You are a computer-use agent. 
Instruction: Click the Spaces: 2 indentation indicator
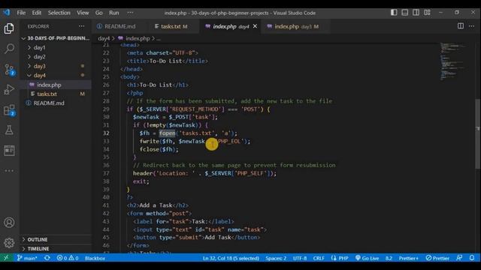[276, 258]
